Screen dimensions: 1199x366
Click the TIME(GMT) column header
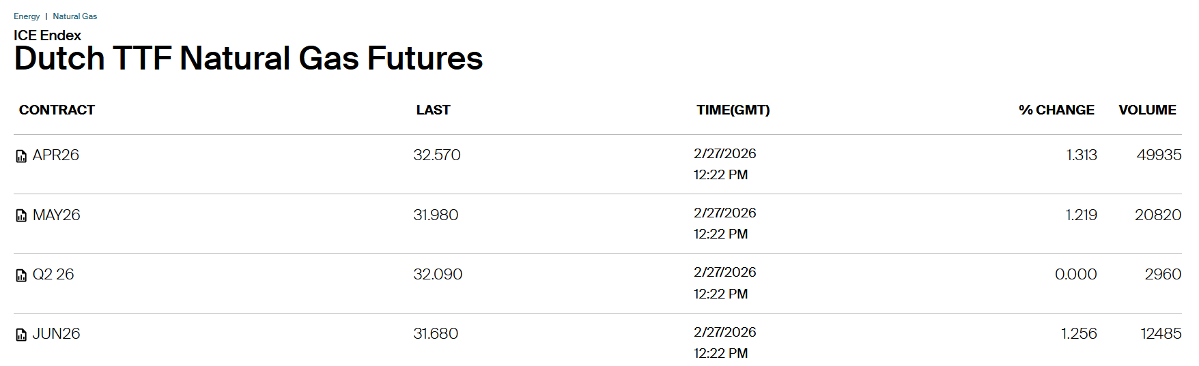tap(733, 110)
